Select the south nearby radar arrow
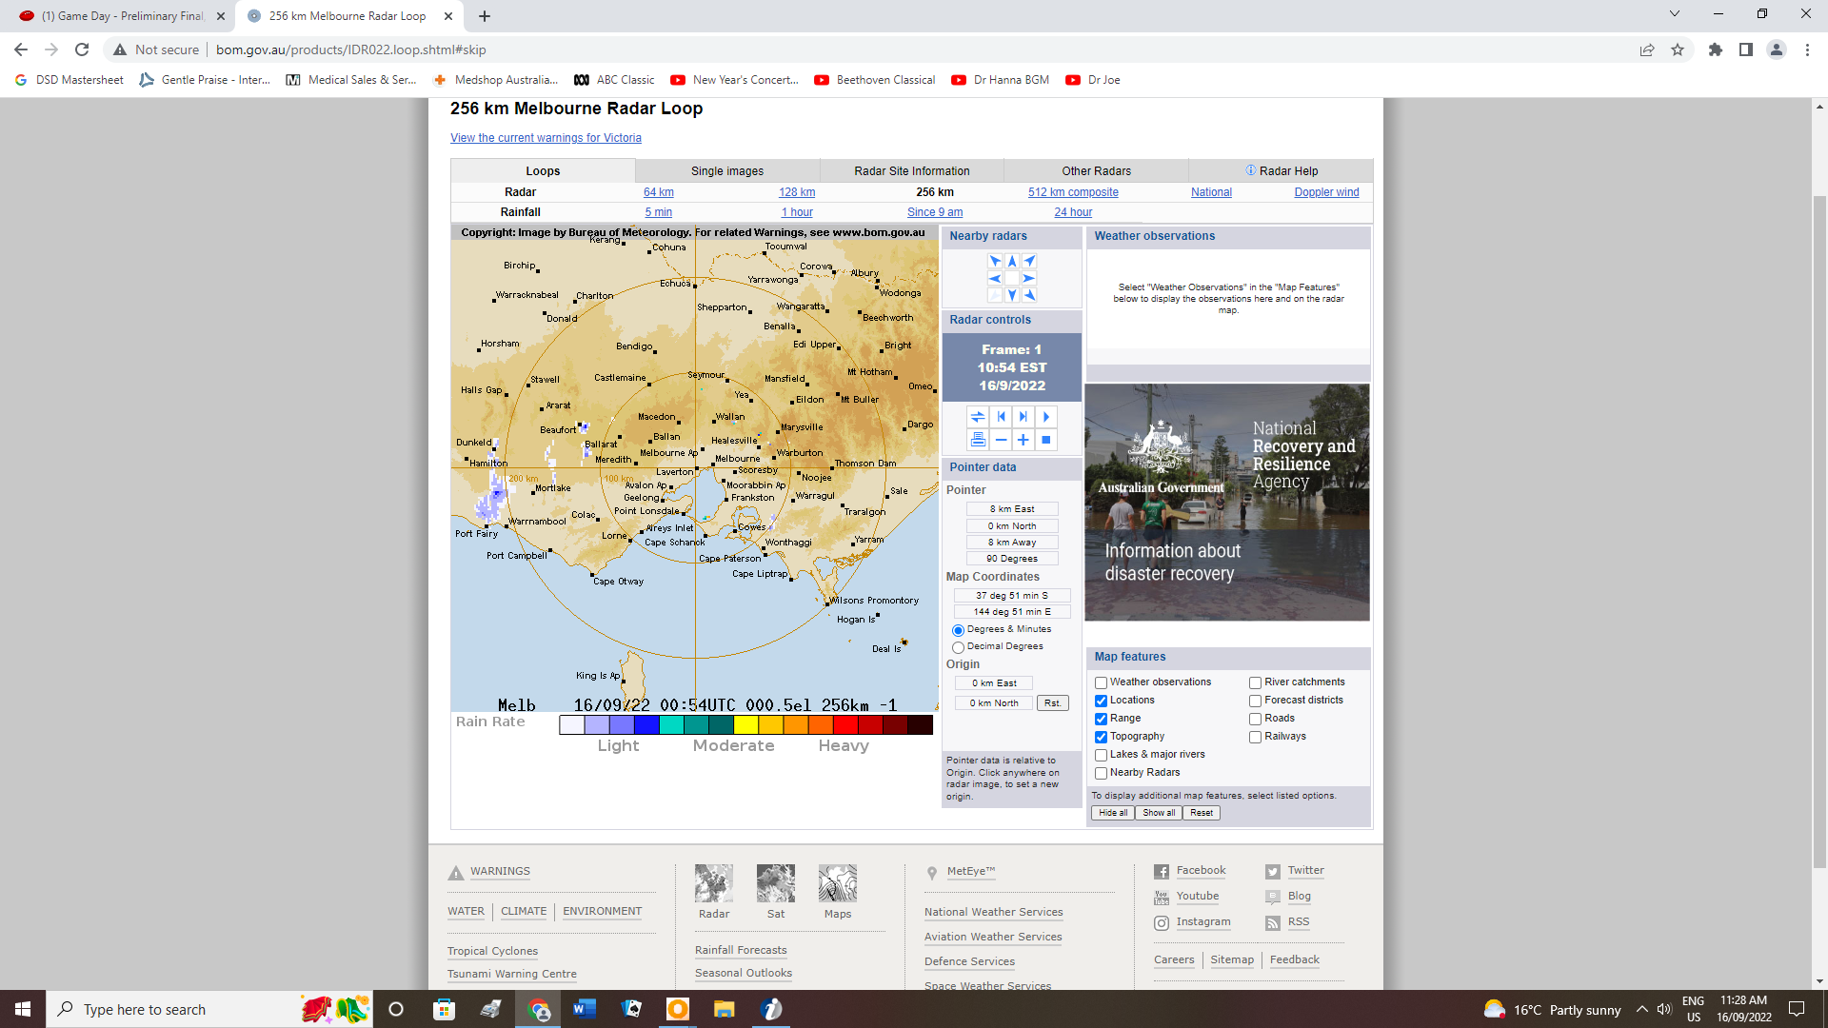The width and height of the screenshot is (1828, 1028). click(1012, 295)
